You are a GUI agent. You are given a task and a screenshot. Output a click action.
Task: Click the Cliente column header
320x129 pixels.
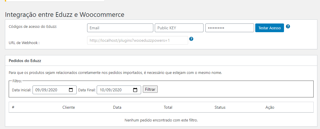(69, 107)
